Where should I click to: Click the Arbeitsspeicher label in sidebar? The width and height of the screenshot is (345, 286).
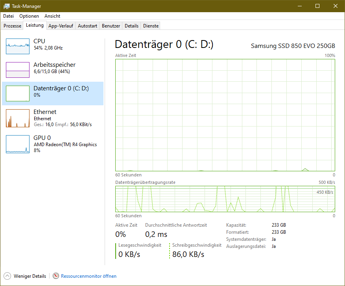pyautogui.click(x=54, y=65)
